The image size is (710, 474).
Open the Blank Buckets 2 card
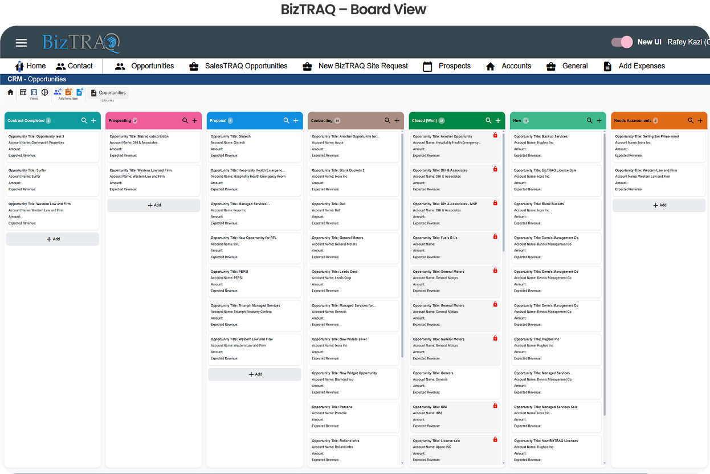(x=354, y=180)
